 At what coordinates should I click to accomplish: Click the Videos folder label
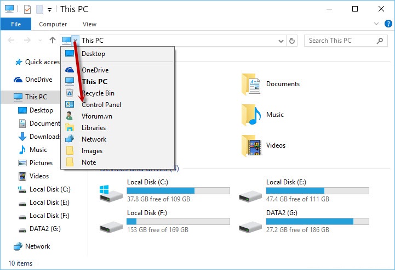[276, 145]
